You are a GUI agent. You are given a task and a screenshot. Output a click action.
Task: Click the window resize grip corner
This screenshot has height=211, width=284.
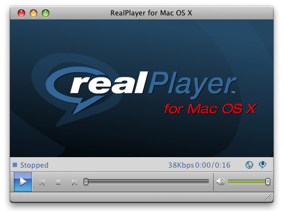pyautogui.click(x=269, y=197)
